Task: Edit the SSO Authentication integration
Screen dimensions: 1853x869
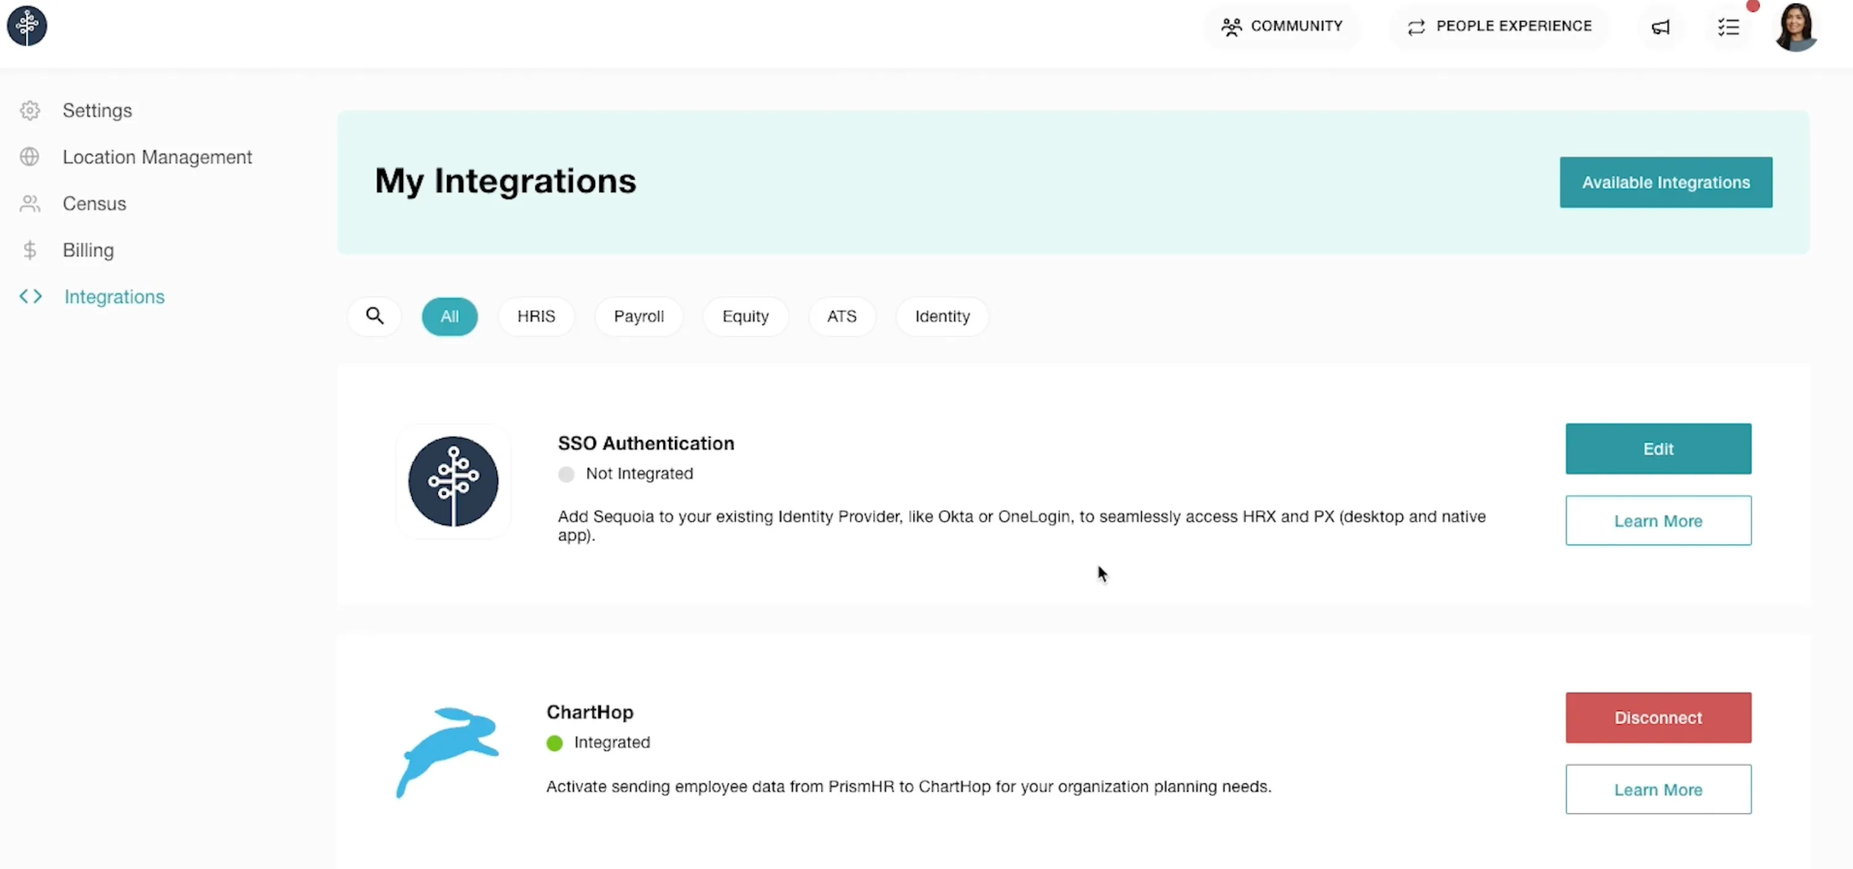Action: (x=1658, y=449)
